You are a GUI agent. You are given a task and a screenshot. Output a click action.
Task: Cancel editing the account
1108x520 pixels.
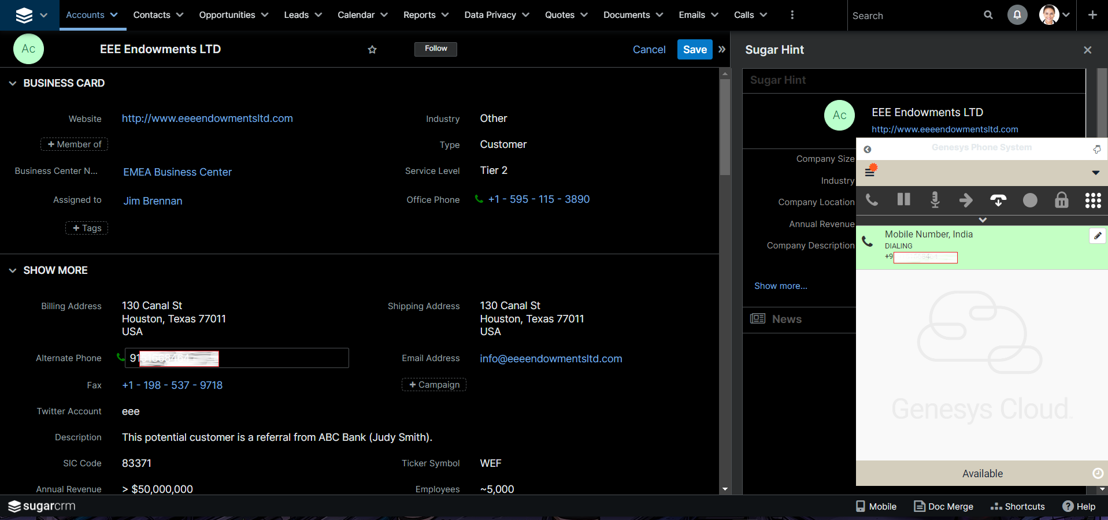(649, 50)
